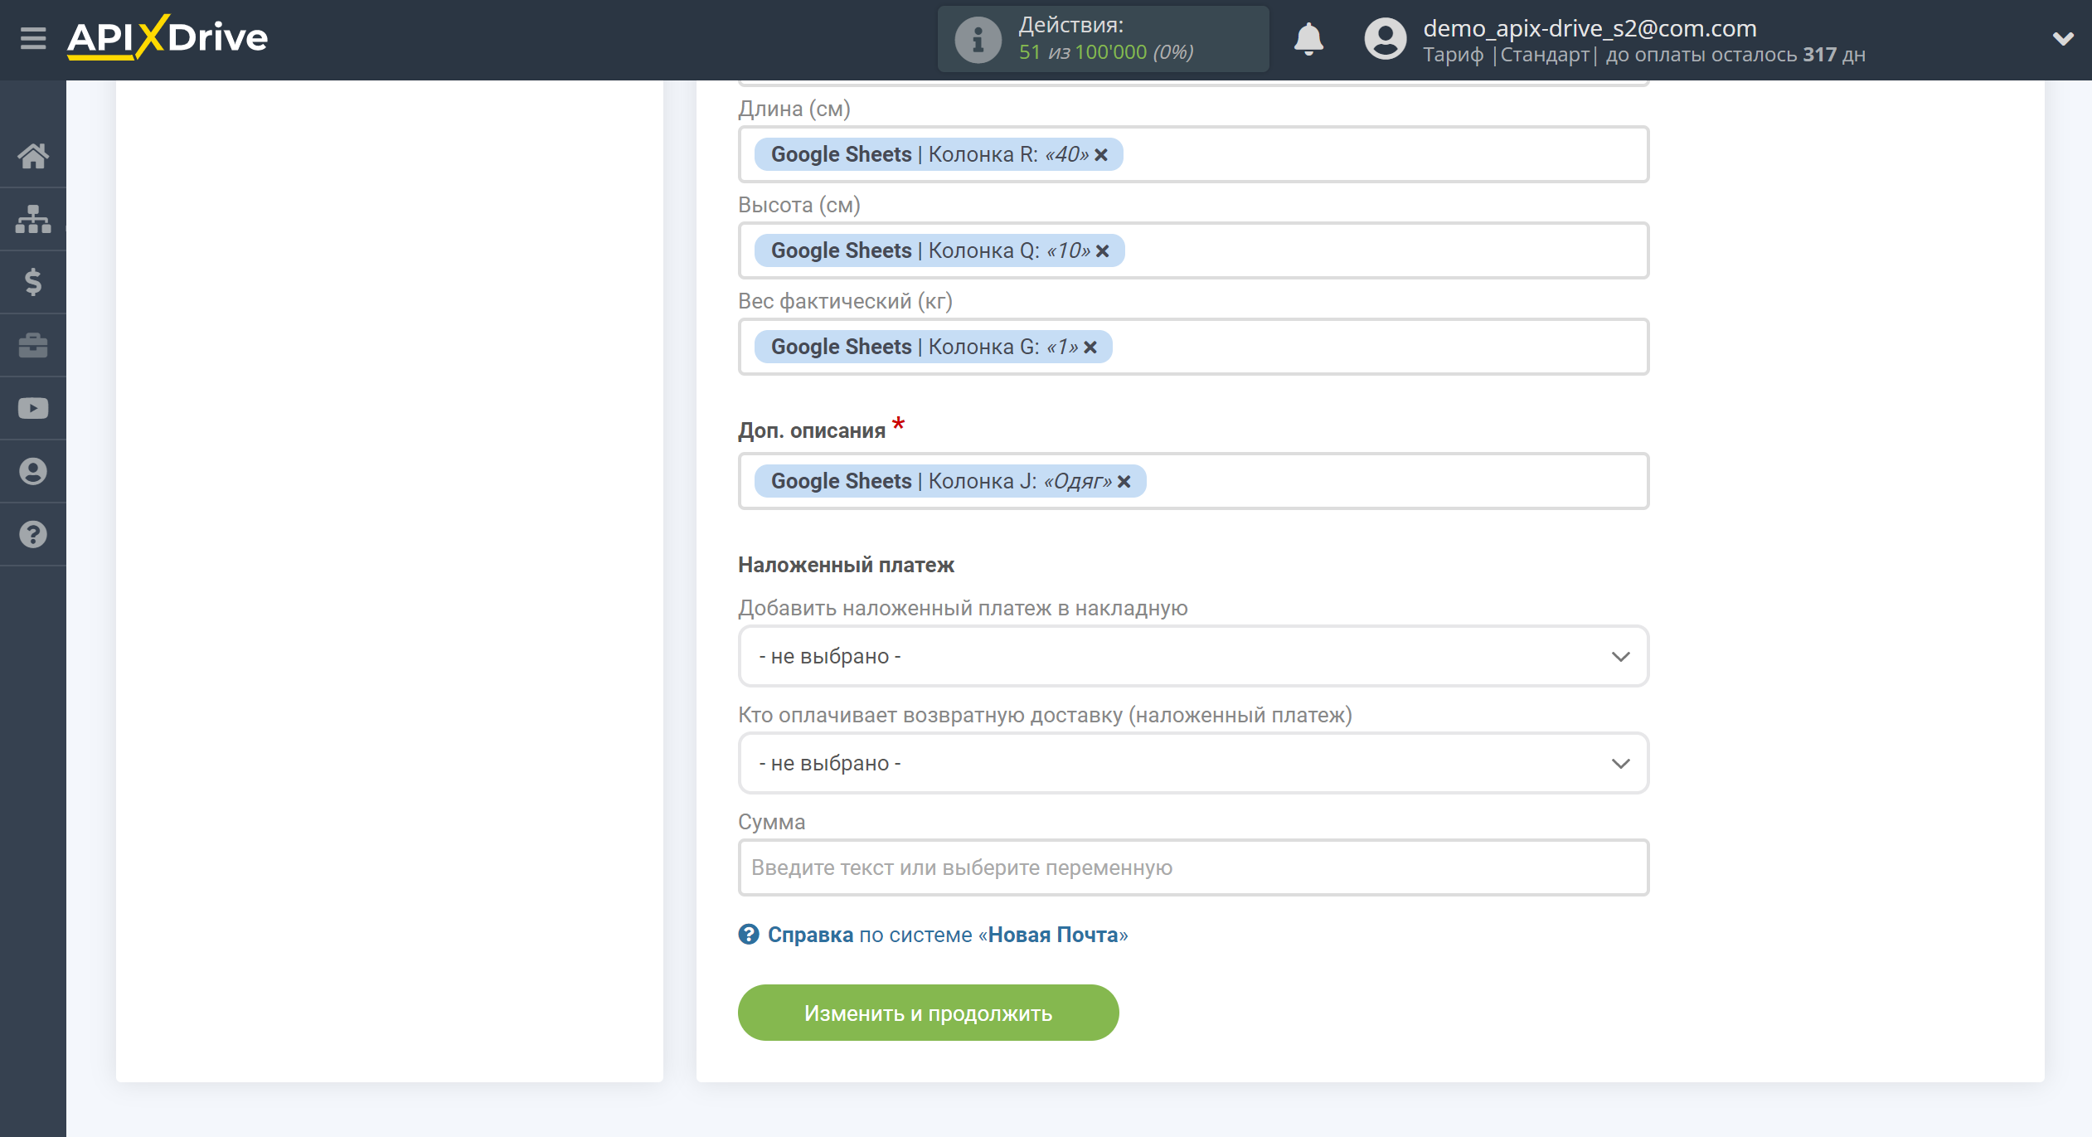This screenshot has width=2092, height=1137.
Task: Open the connections diagram icon
Action: 33,219
